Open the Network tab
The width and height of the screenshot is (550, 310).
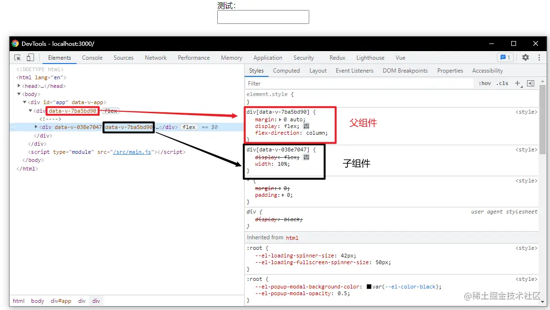click(x=156, y=58)
